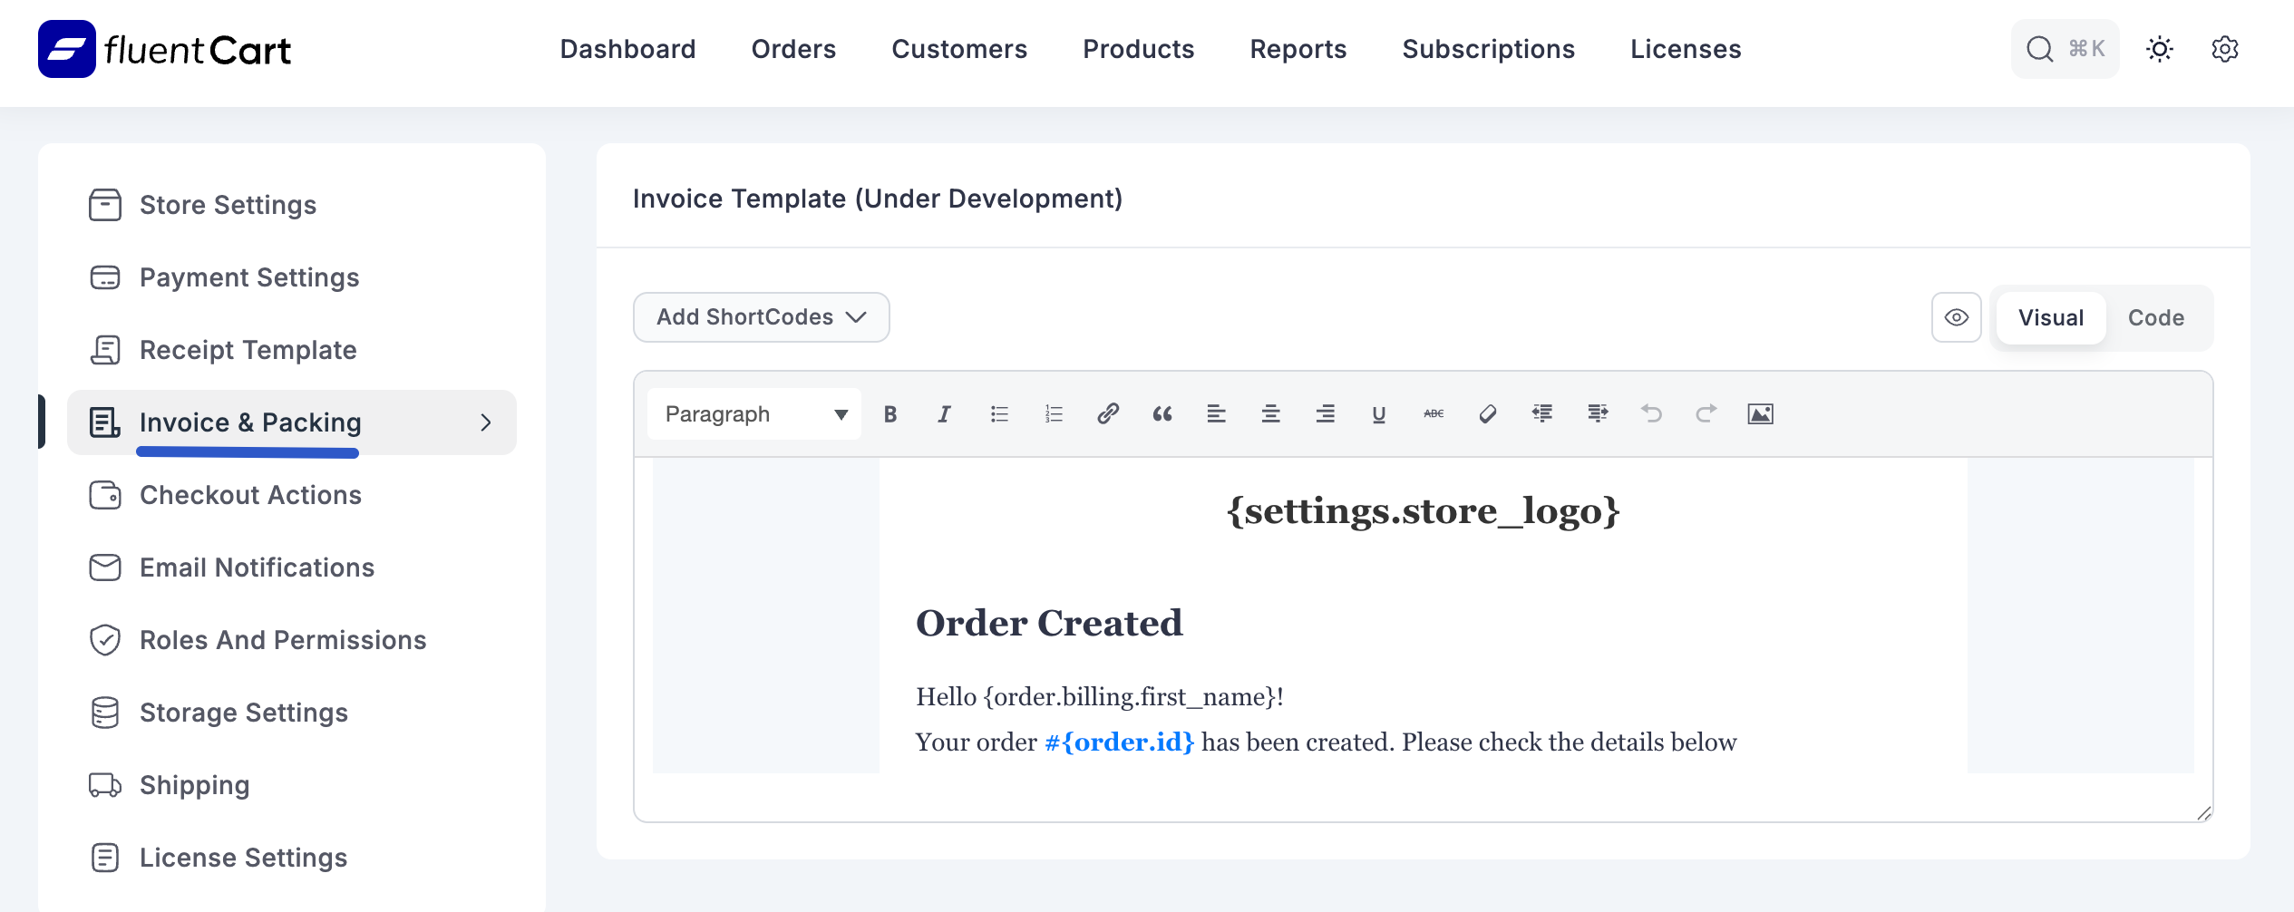This screenshot has height=912, width=2294.
Task: Toggle the preview eye icon
Action: [1956, 317]
